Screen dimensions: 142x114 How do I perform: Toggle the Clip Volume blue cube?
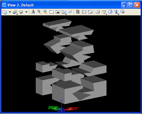click(x=110, y=12)
